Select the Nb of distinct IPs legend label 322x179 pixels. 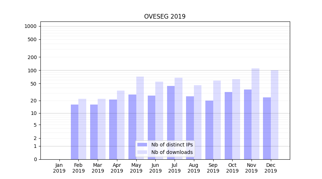click(x=172, y=145)
